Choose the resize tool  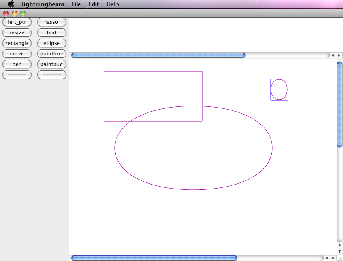click(x=17, y=33)
